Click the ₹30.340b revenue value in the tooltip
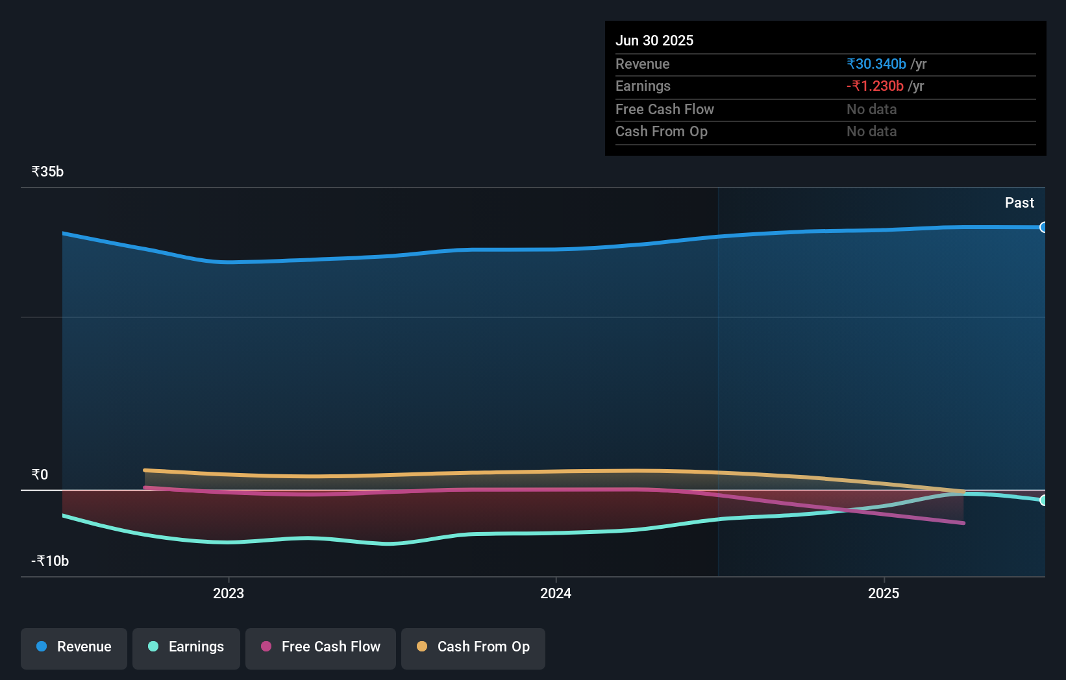1066x680 pixels. tap(876, 64)
